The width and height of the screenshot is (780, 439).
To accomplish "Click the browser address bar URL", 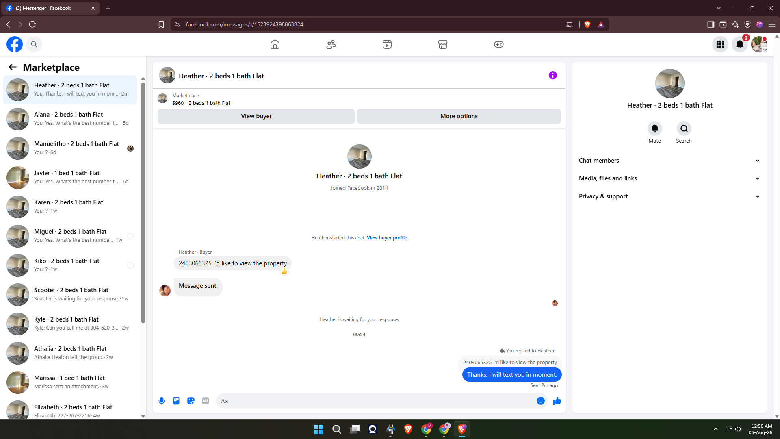I will click(245, 24).
